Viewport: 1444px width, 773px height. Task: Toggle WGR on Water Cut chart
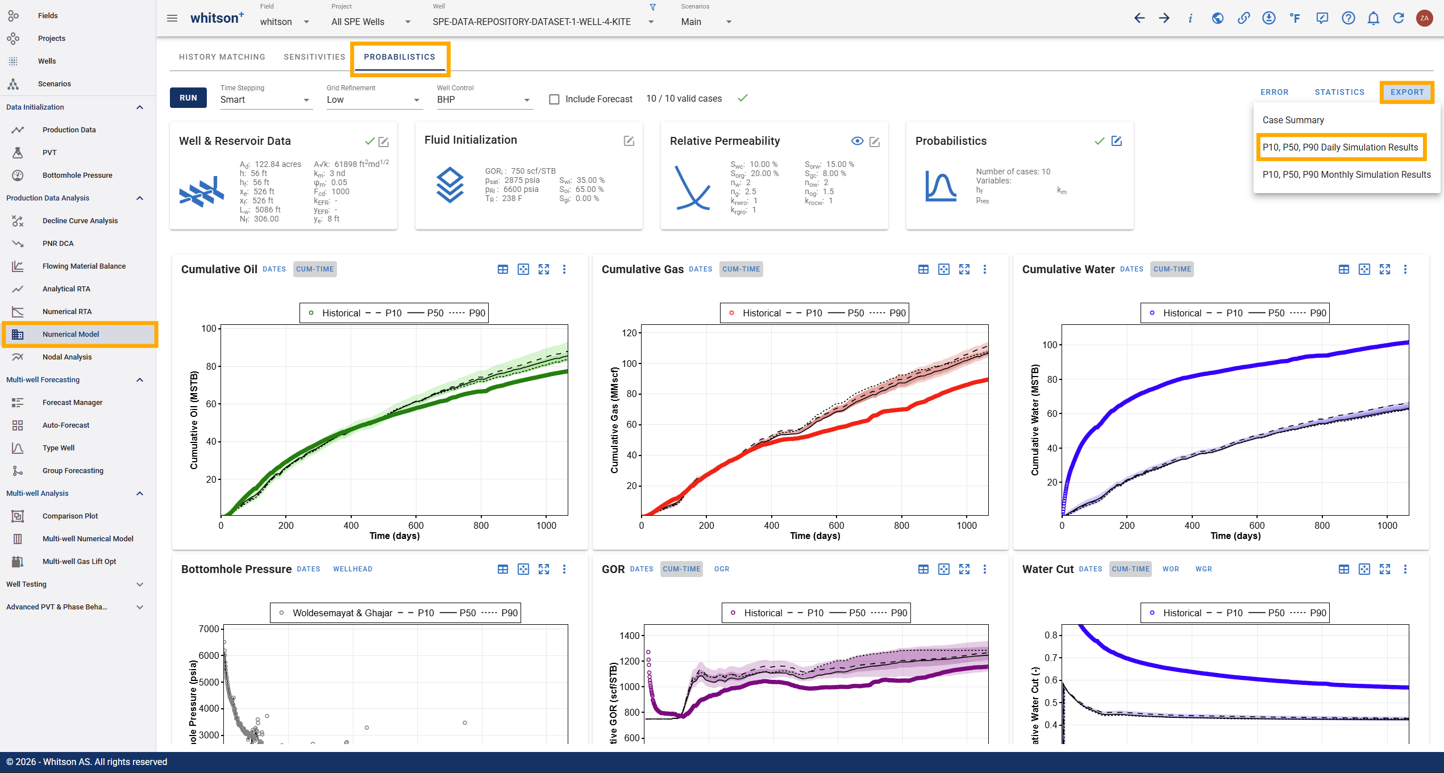[x=1204, y=569]
